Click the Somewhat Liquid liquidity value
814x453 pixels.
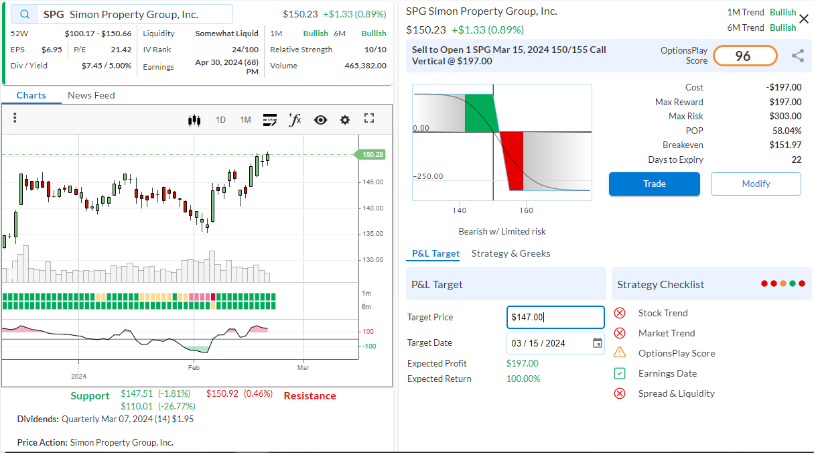227,34
